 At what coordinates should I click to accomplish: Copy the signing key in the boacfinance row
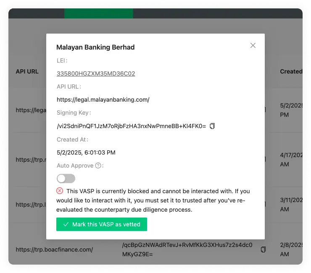click(x=264, y=249)
